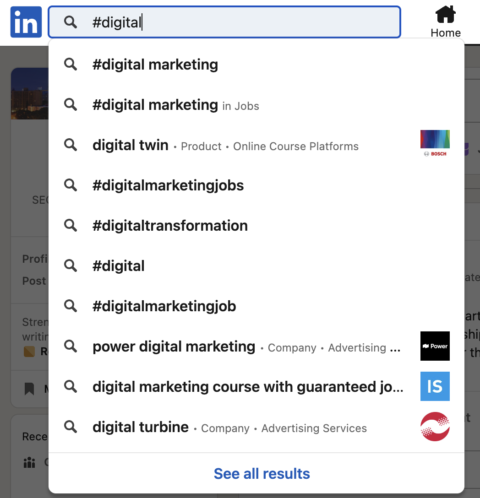Click the search icon beside #digitaltransformation

coord(70,225)
